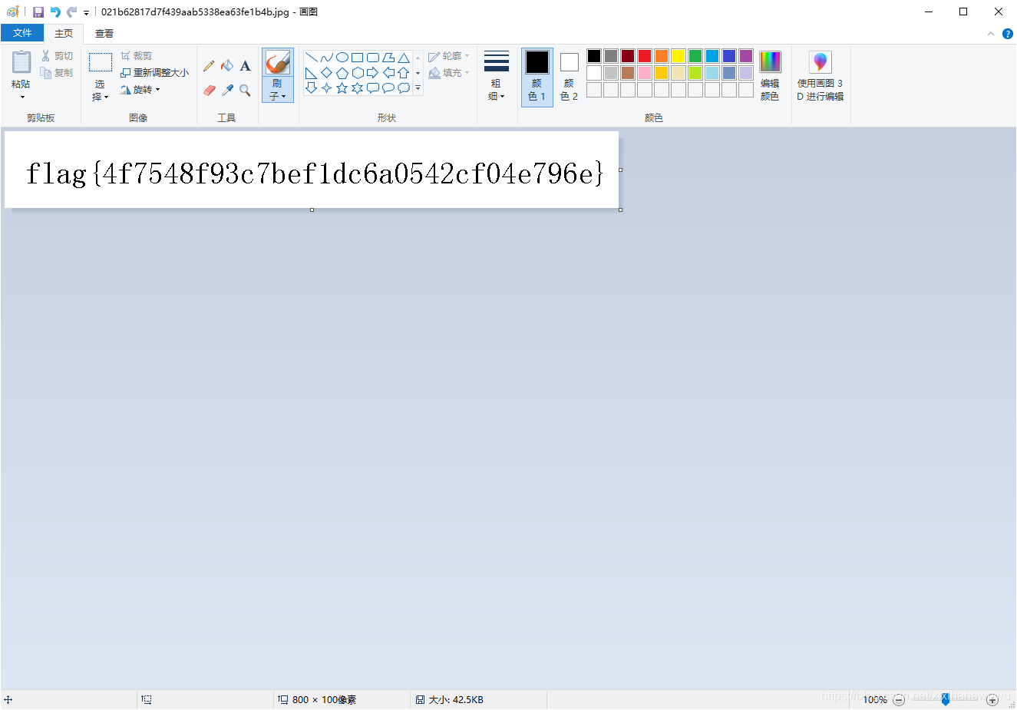Click the zoom out minus button

point(899,700)
